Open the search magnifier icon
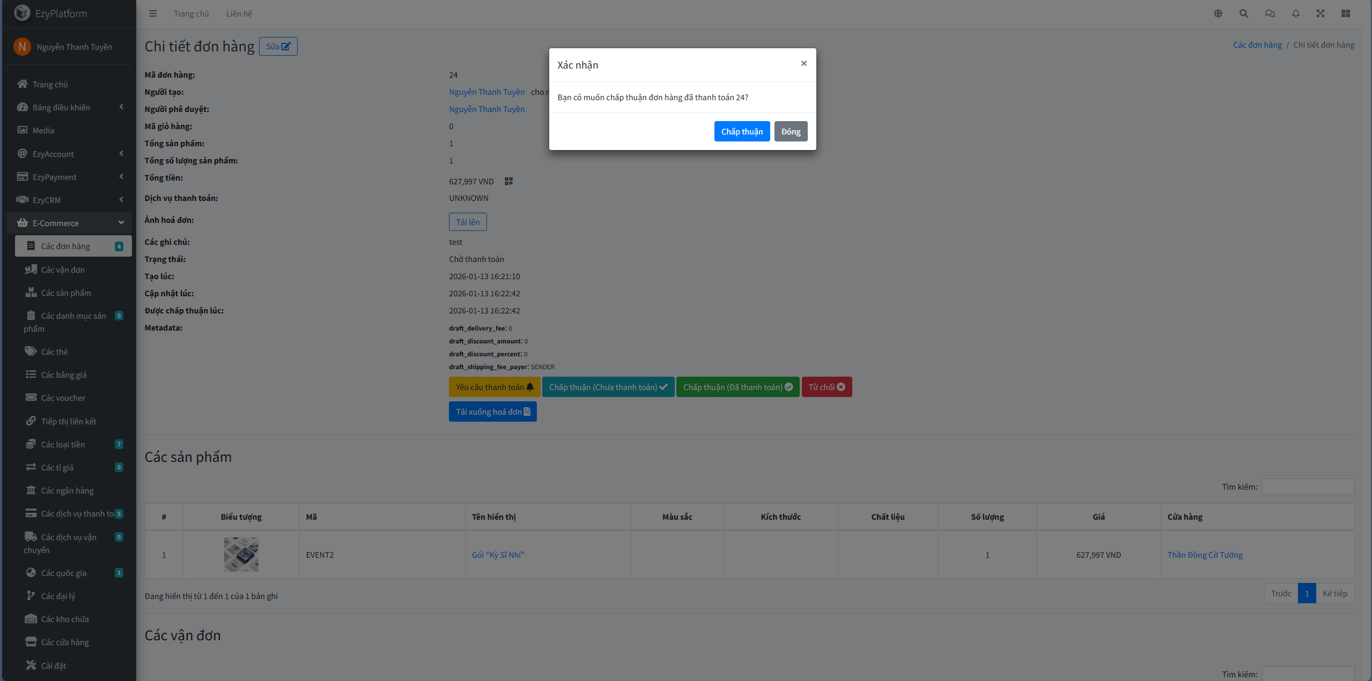This screenshot has height=681, width=1372. point(1243,13)
